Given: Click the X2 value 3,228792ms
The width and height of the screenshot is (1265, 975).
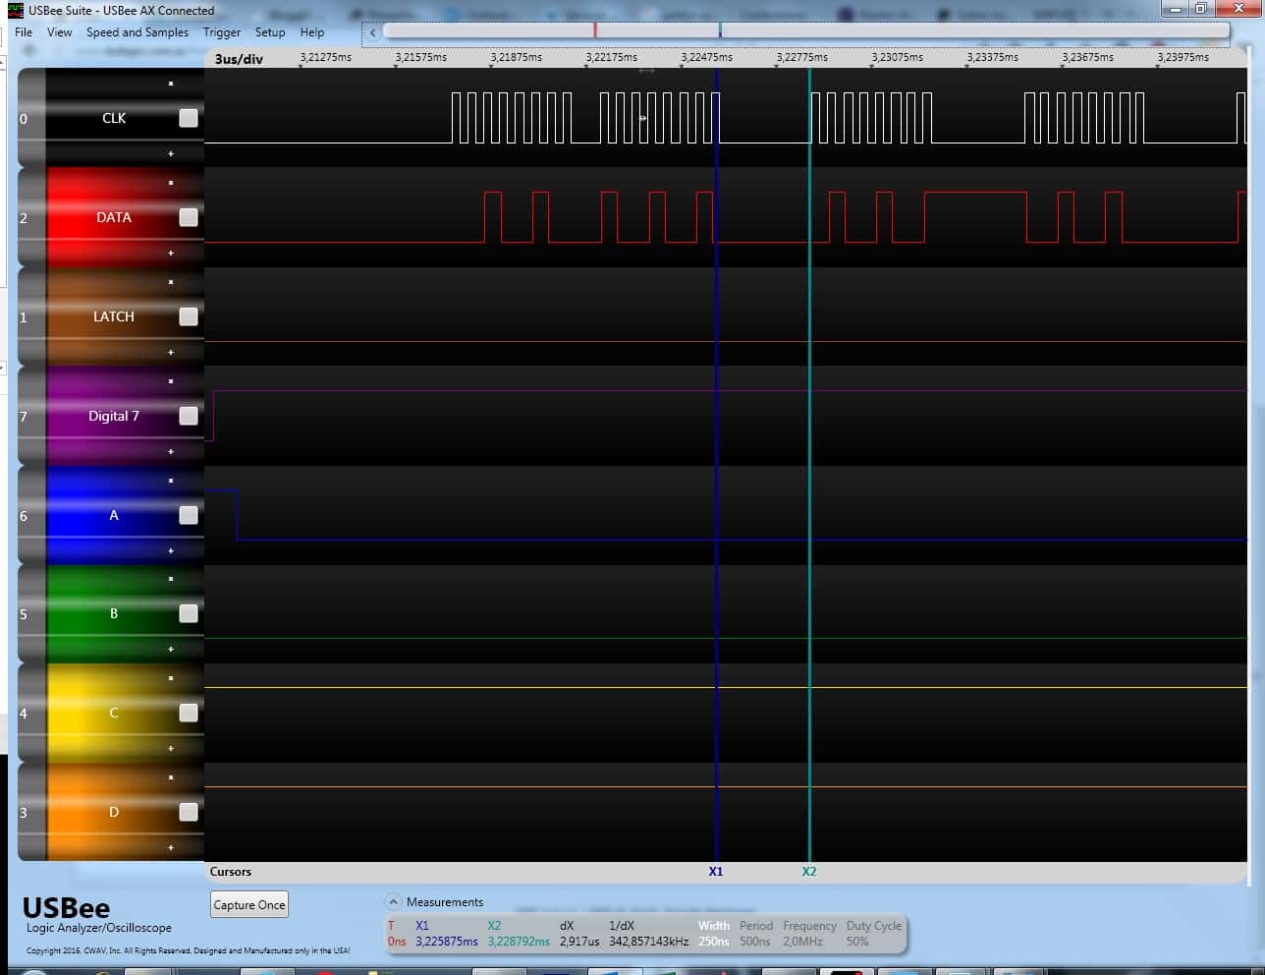Looking at the screenshot, I should pos(519,942).
